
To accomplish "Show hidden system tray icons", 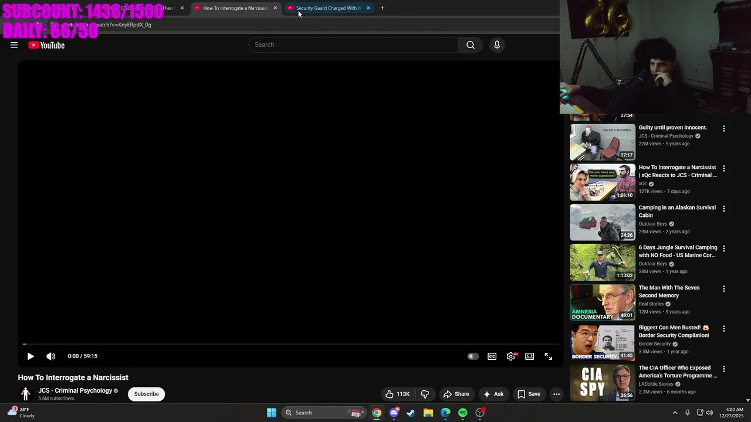I will tap(675, 413).
